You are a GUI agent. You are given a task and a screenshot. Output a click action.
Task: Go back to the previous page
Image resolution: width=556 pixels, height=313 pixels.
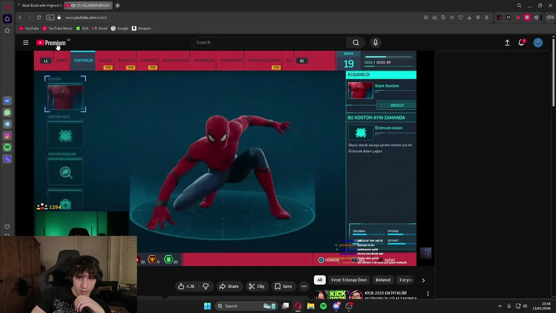pos(20,17)
